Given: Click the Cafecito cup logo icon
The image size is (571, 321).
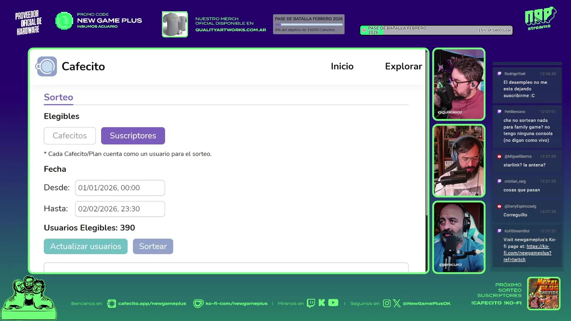Looking at the screenshot, I should (x=46, y=66).
